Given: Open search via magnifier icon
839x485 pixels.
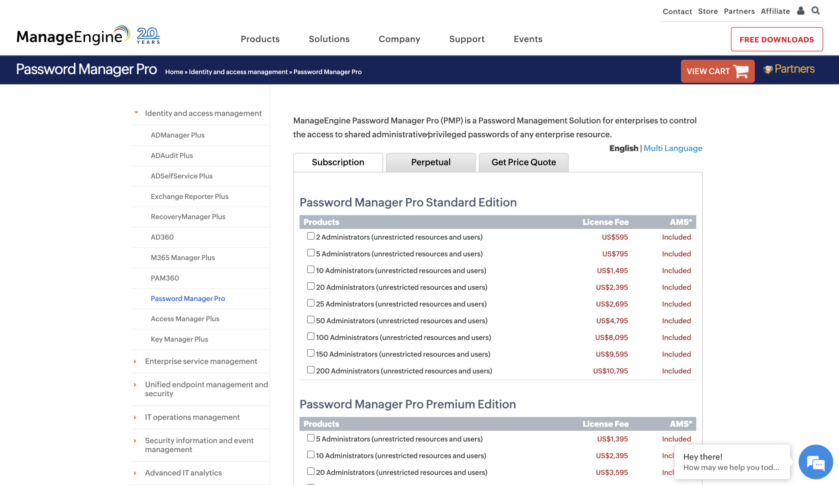Looking at the screenshot, I should pos(816,11).
